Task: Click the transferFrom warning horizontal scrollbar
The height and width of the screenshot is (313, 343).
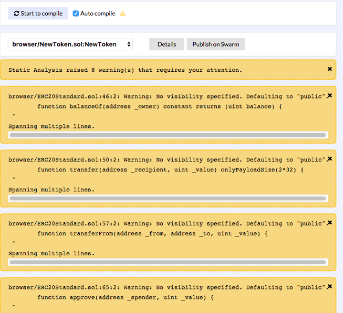Action: coord(168,262)
